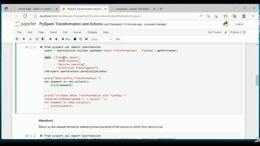The image size is (260, 146).
Task: Restart the kernel with the circular arrow icon
Action: (80, 39)
